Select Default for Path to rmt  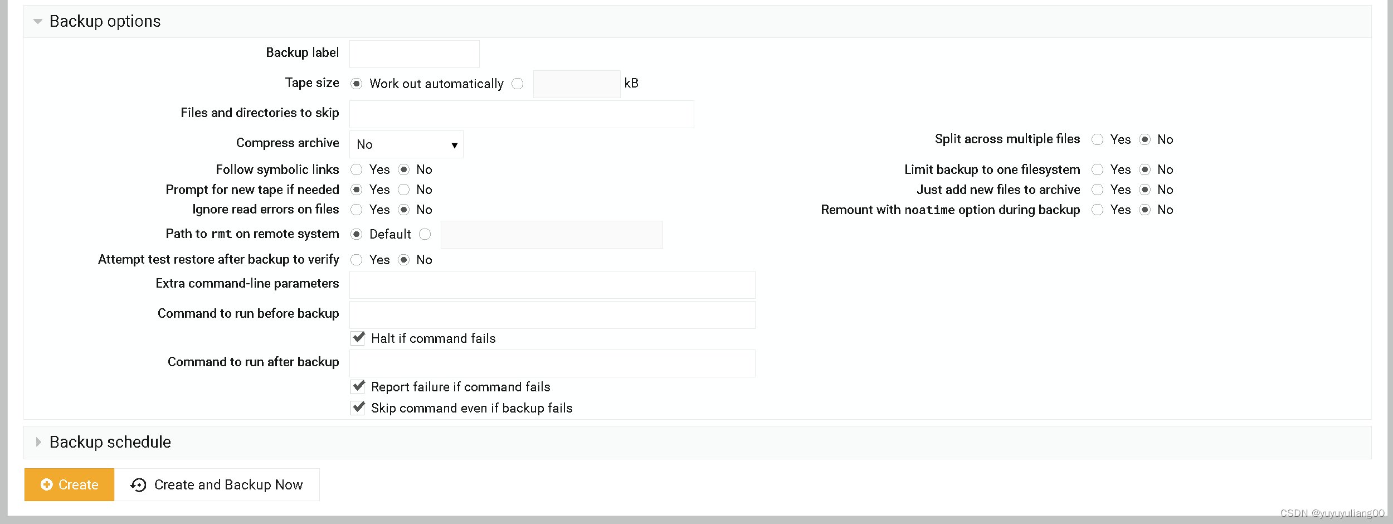357,234
